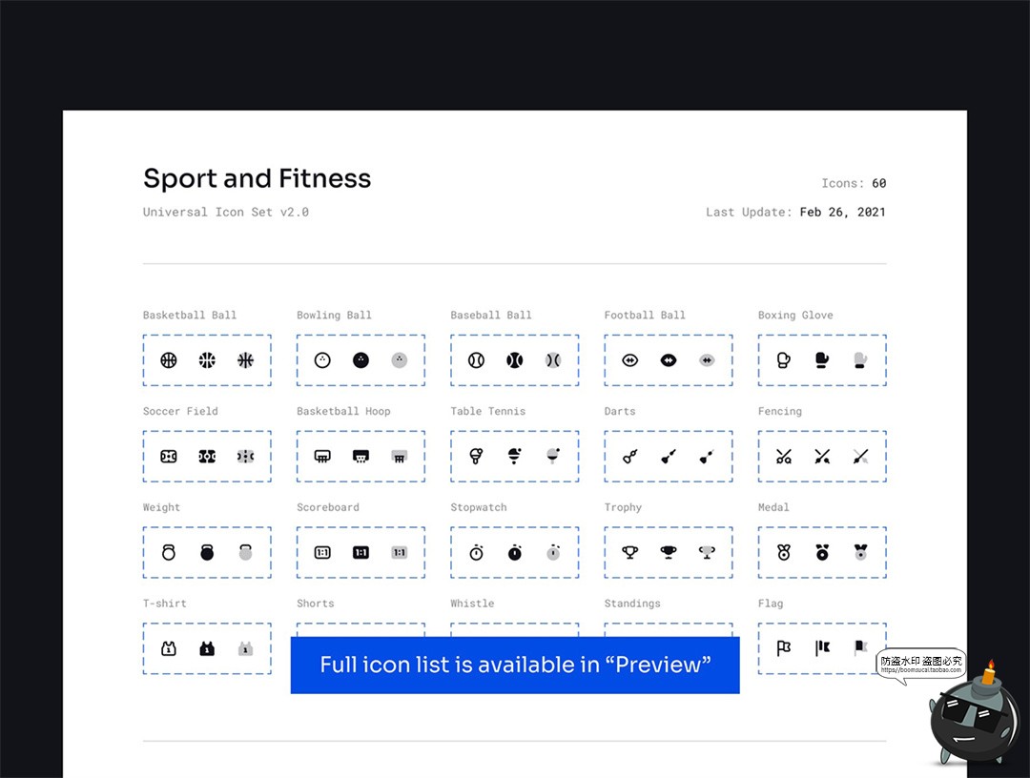Click the outline basketball ball icon
Viewport: 1030px width, 778px height.
(169, 360)
